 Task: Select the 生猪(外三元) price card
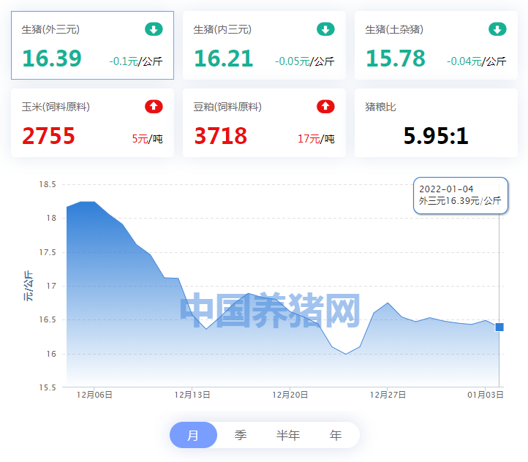coord(92,45)
